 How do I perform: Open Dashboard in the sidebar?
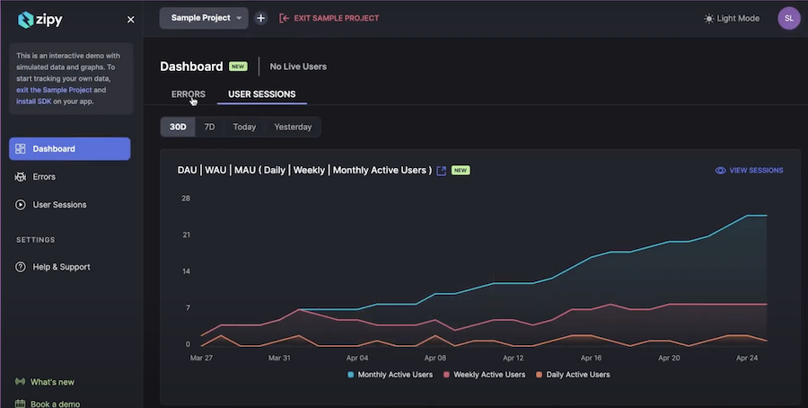69,148
